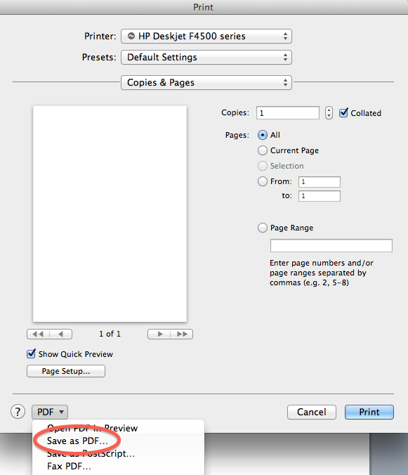Viewport: 408px width, 475px height.
Task: Open the Presets Default Settings dropdown
Action: click(206, 57)
